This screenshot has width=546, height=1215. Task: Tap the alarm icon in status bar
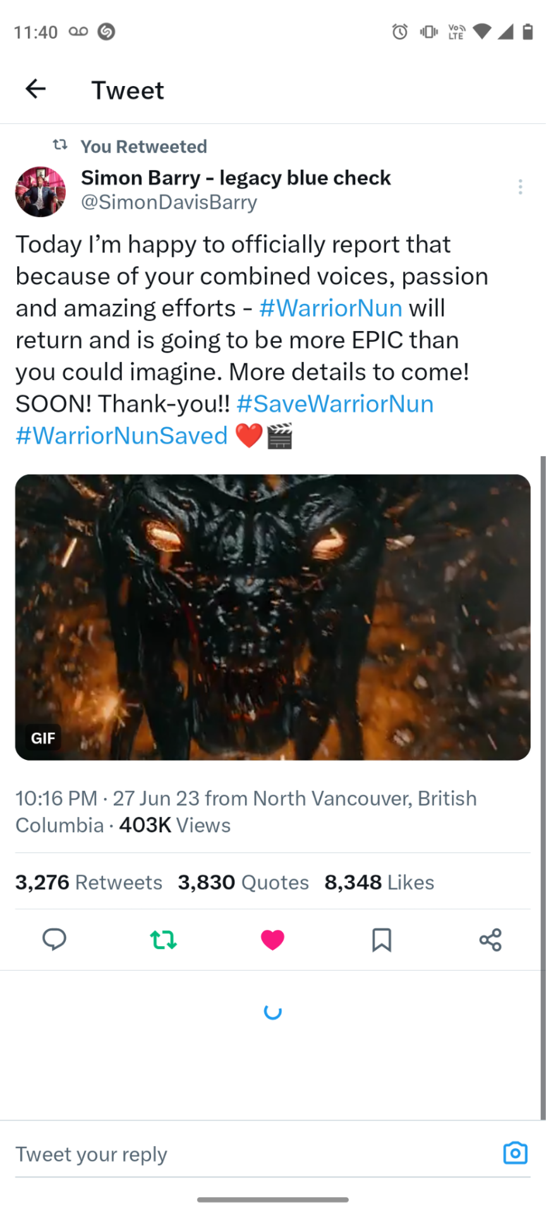click(400, 32)
